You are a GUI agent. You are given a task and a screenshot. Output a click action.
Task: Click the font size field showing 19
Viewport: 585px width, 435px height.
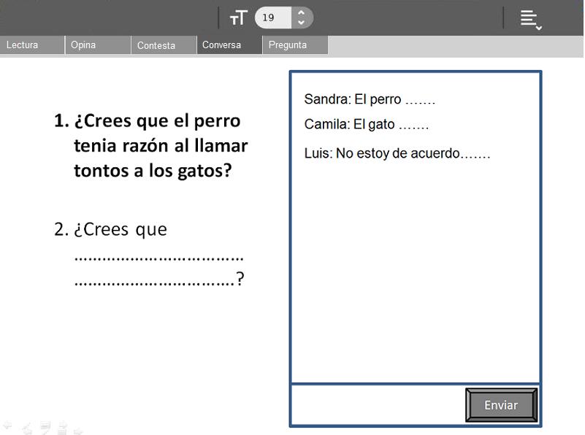coord(272,18)
